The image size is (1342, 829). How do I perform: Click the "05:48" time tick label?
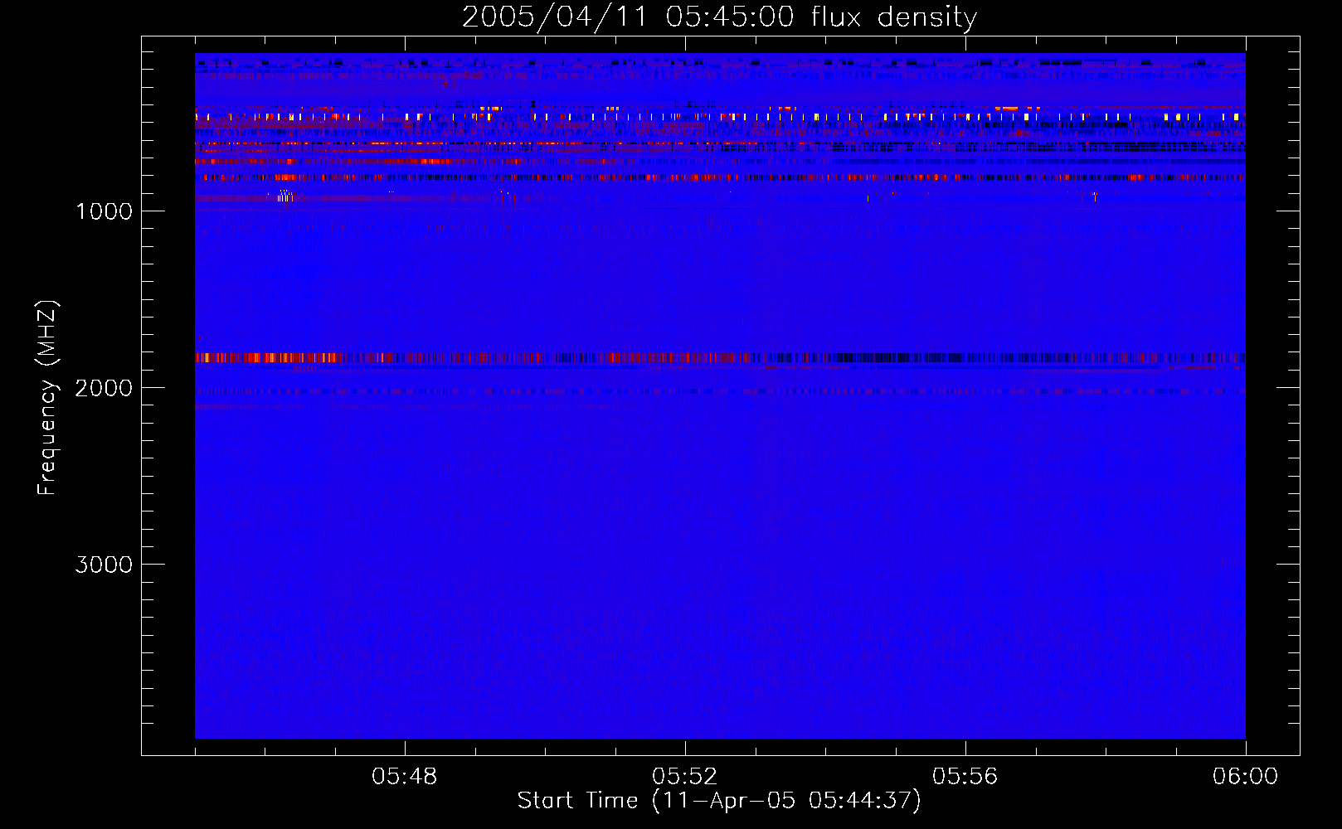click(x=405, y=777)
